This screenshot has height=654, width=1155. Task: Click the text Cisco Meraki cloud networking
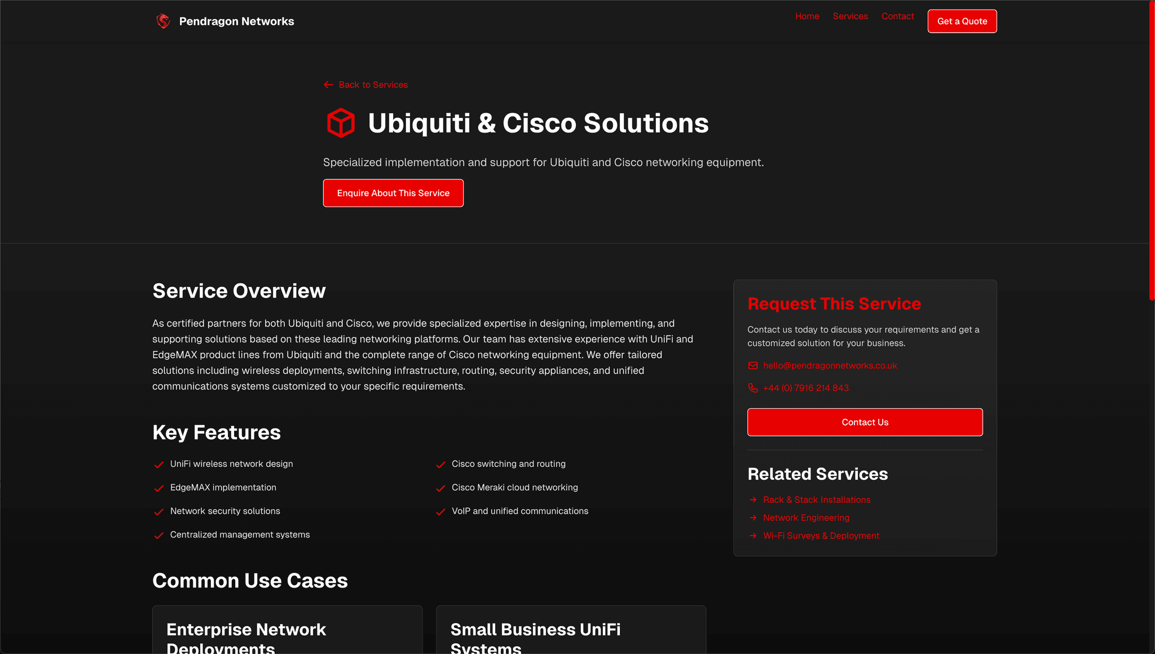click(x=515, y=488)
